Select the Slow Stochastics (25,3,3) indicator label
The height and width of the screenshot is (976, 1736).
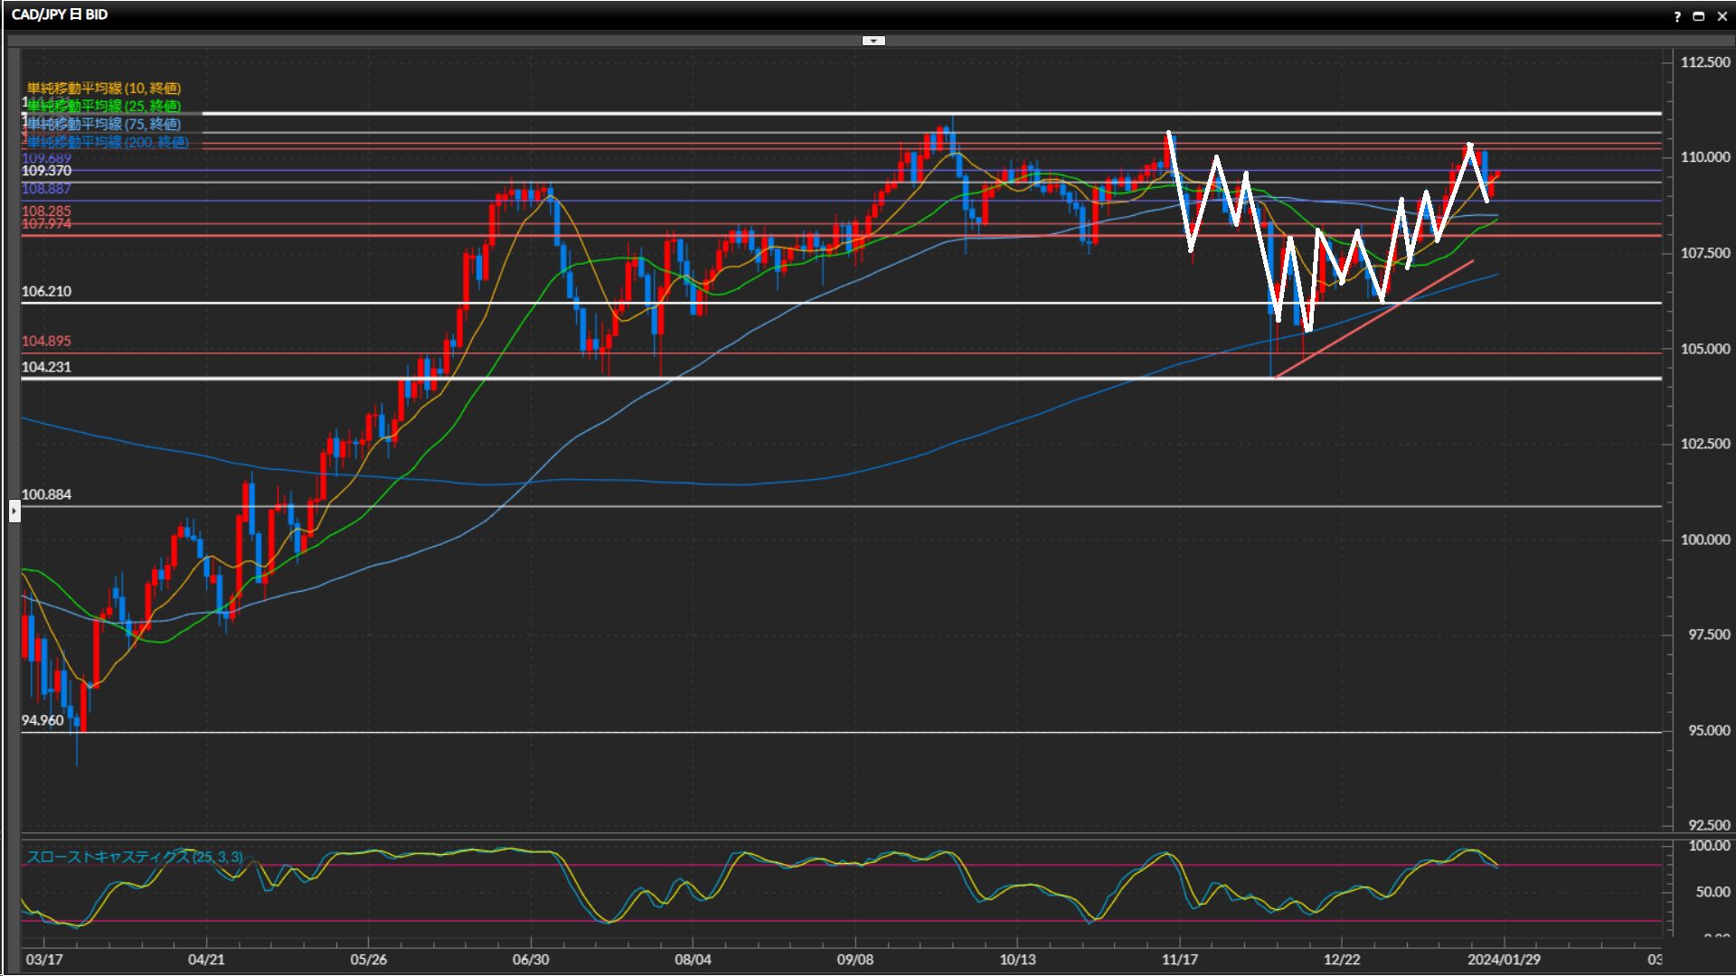pos(134,857)
